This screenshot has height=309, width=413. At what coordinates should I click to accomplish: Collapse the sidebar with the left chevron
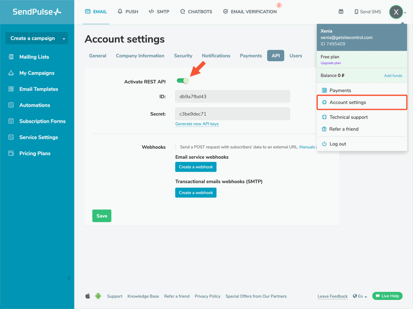point(69,278)
